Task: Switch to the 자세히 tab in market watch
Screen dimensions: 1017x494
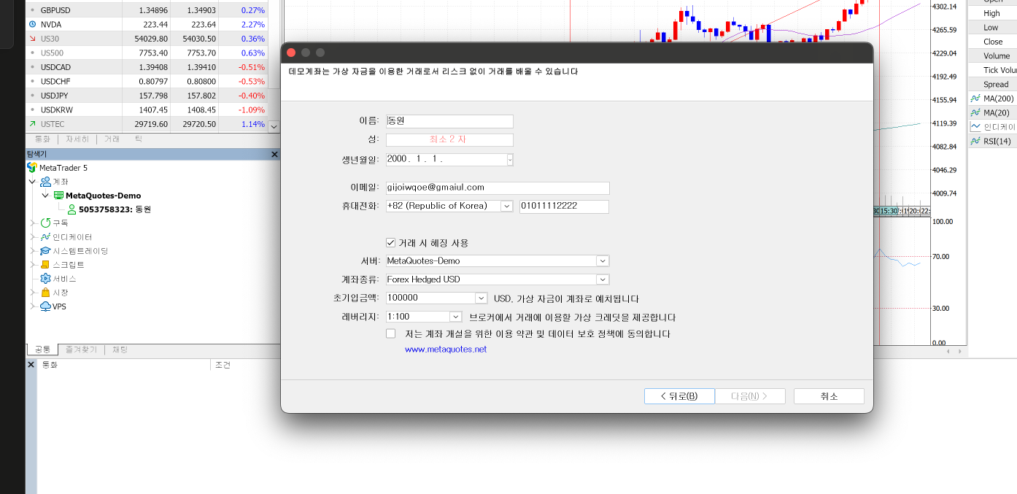Action: pos(77,139)
